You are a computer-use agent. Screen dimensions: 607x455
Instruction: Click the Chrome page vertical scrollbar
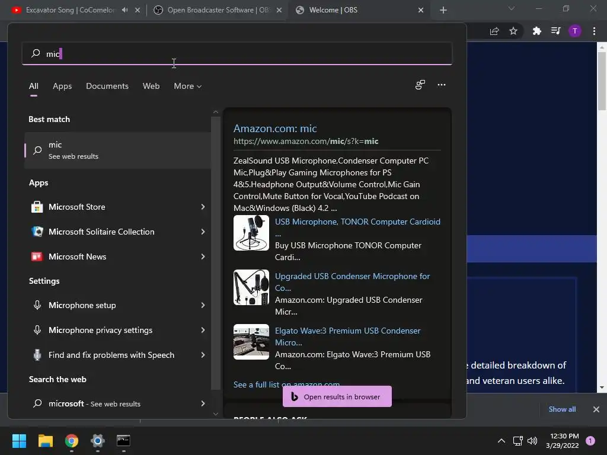coord(602,81)
